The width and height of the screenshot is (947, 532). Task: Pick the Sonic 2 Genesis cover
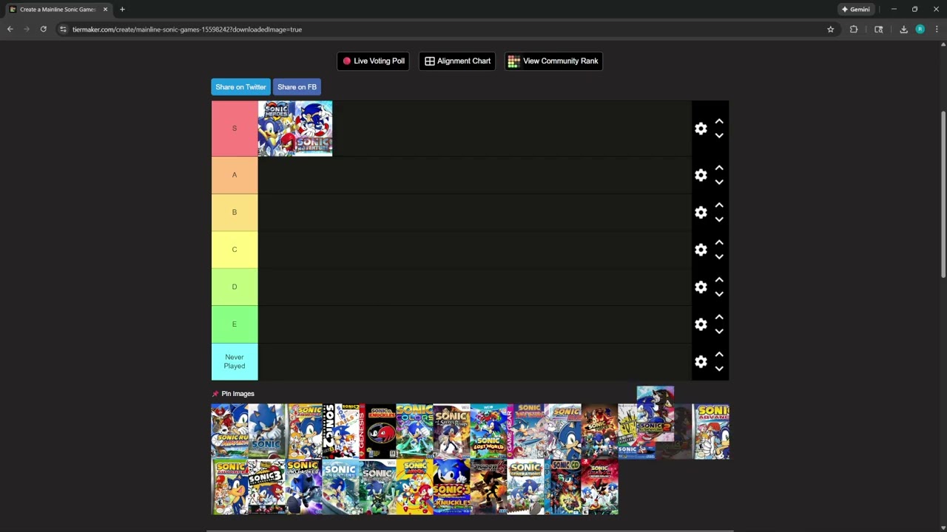tap(341, 432)
